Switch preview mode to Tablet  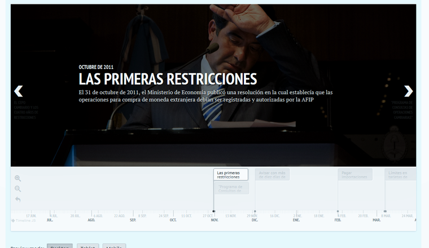[87, 246]
